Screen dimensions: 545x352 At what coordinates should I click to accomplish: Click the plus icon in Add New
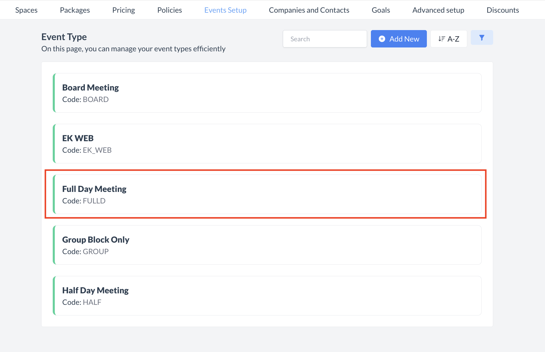click(x=382, y=39)
